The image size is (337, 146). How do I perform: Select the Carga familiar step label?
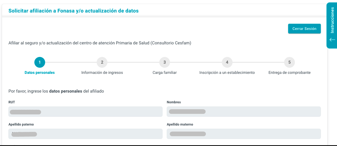pos(165,73)
